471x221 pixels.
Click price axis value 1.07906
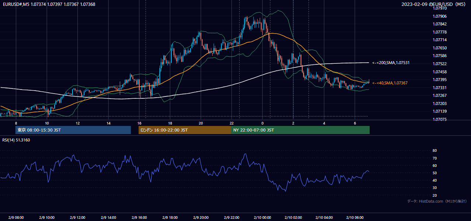(439, 16)
